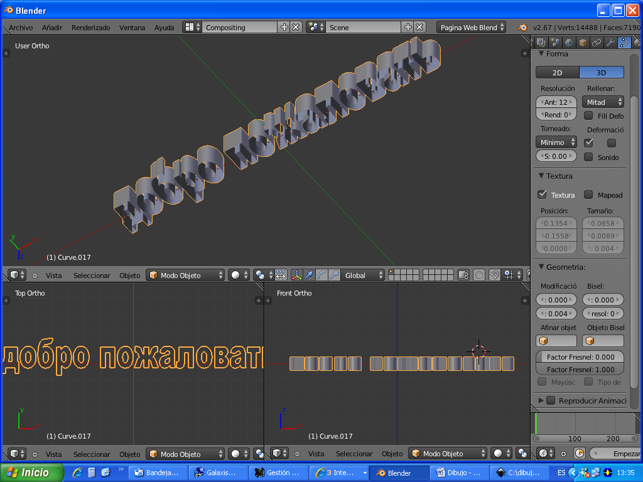Click the timeline auto-keyframe clock icon
Screen dimensions: 643x482
(x=580, y=453)
